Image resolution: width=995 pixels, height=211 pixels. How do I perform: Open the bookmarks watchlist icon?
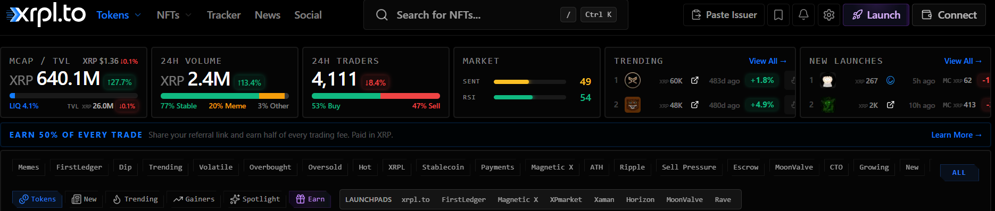point(778,15)
